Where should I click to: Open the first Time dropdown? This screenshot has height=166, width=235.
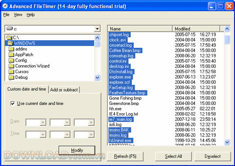pos(43,135)
